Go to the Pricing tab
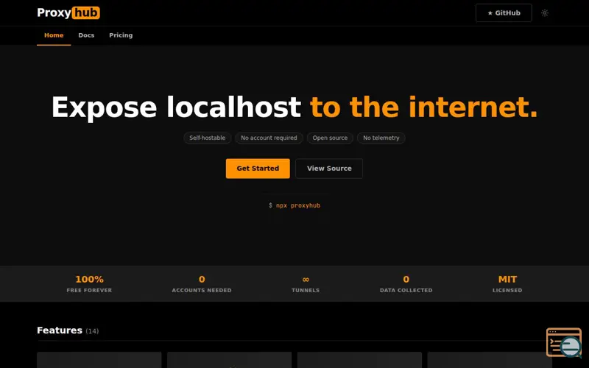 coord(121,35)
